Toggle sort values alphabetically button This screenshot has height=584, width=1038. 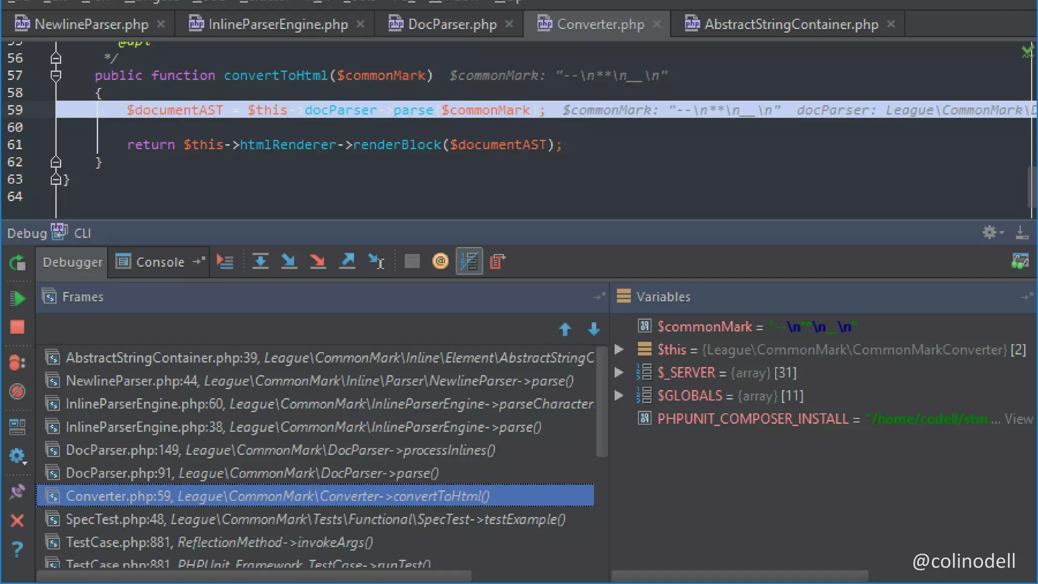469,262
